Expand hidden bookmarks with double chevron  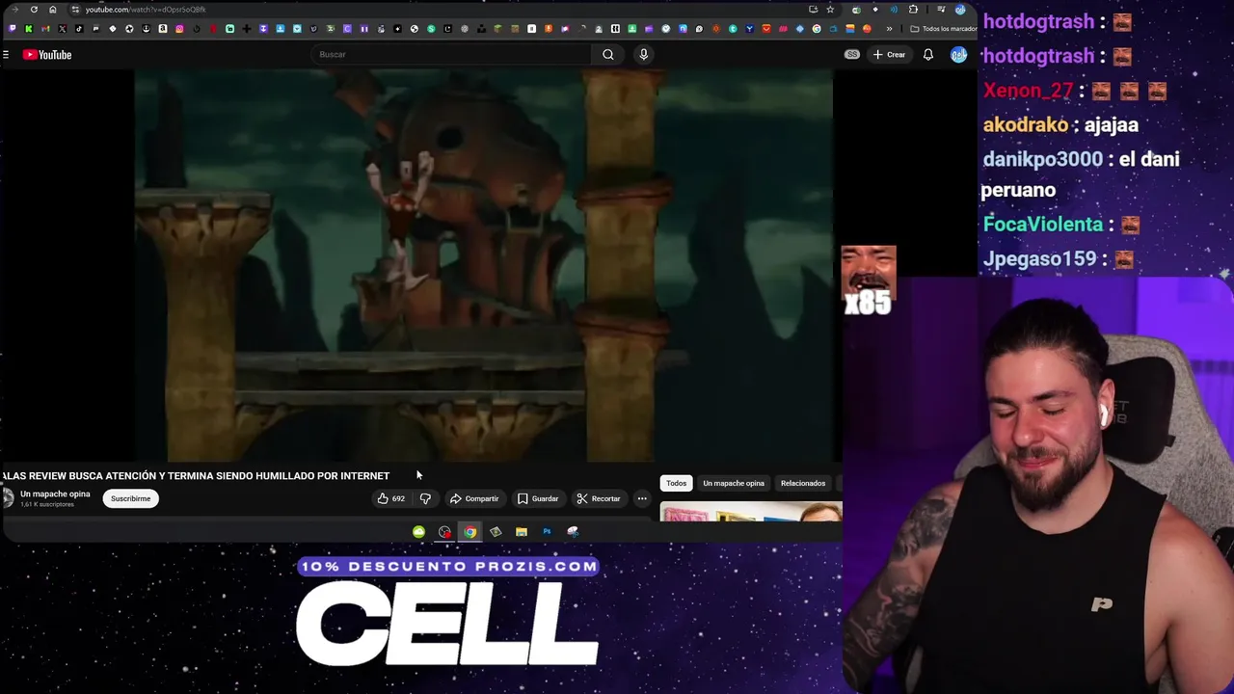coord(889,29)
